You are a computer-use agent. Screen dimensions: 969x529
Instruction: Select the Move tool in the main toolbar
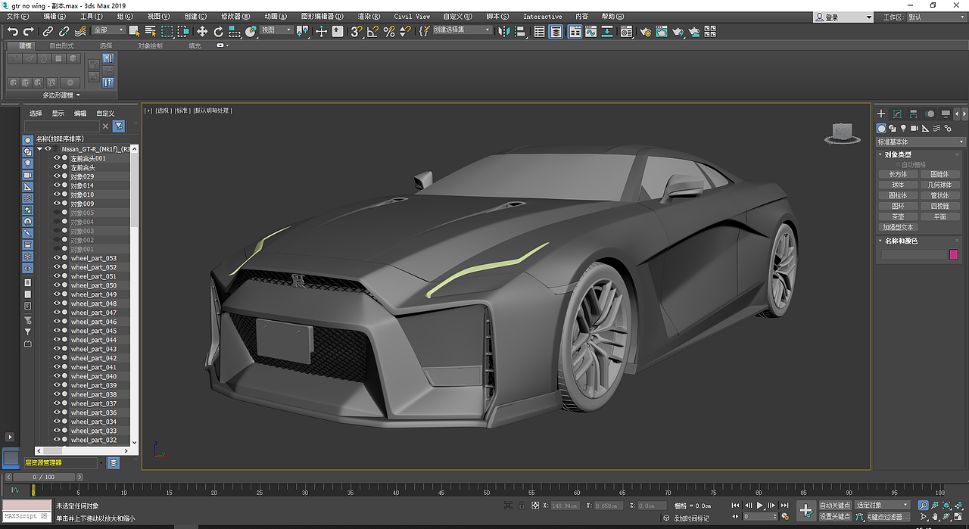coord(202,31)
